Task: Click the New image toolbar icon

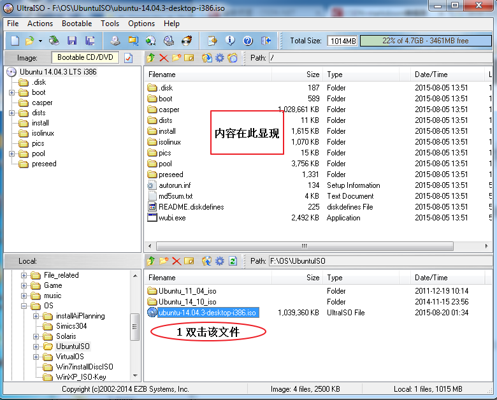Action: click(x=15, y=41)
